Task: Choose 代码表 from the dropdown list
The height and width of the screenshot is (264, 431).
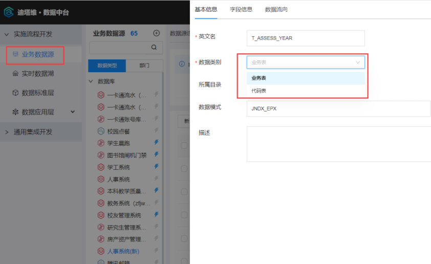Action: 258,91
